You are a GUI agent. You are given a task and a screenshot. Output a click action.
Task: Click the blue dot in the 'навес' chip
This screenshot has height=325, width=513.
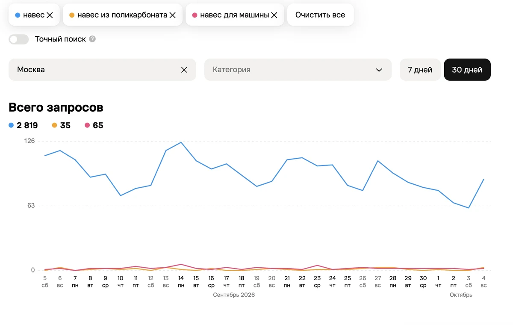coord(18,15)
